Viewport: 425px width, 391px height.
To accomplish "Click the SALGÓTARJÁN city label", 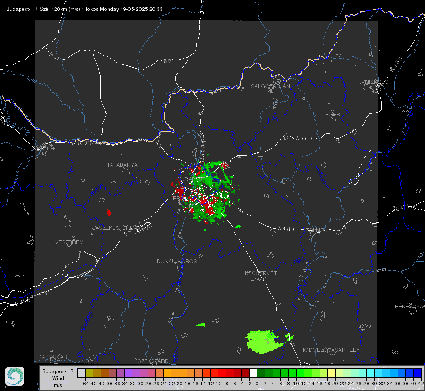I will 270,86.
